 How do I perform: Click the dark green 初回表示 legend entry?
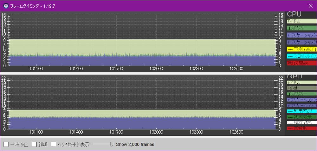302,117
